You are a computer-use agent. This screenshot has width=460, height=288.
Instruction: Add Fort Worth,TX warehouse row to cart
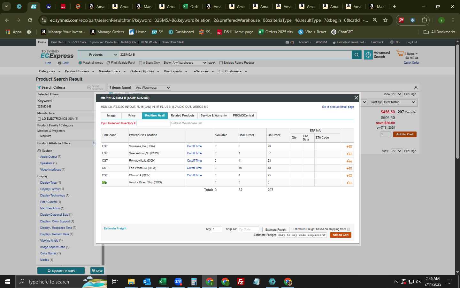coord(349,168)
